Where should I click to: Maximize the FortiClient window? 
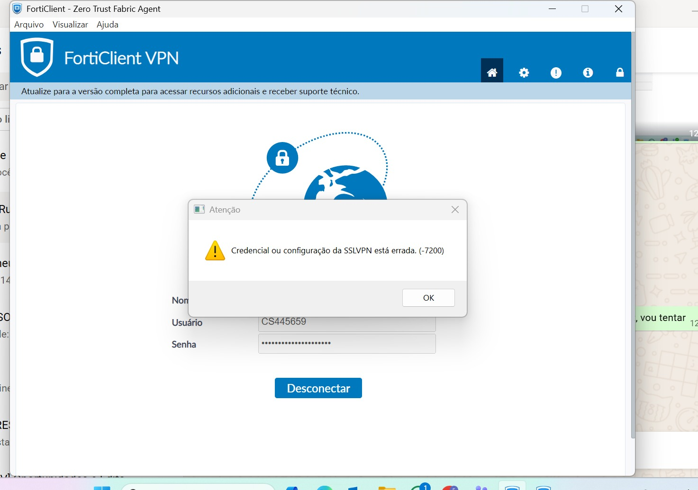point(585,9)
